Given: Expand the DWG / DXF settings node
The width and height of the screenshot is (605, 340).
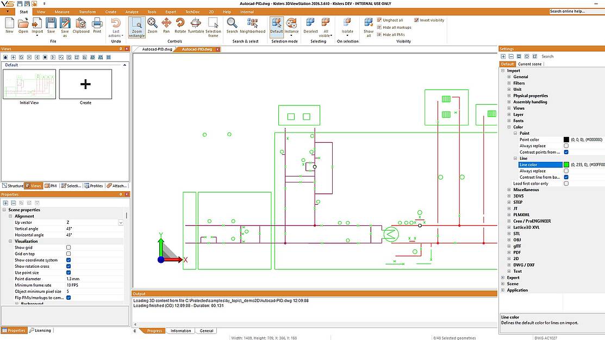Looking at the screenshot, I should [x=509, y=265].
